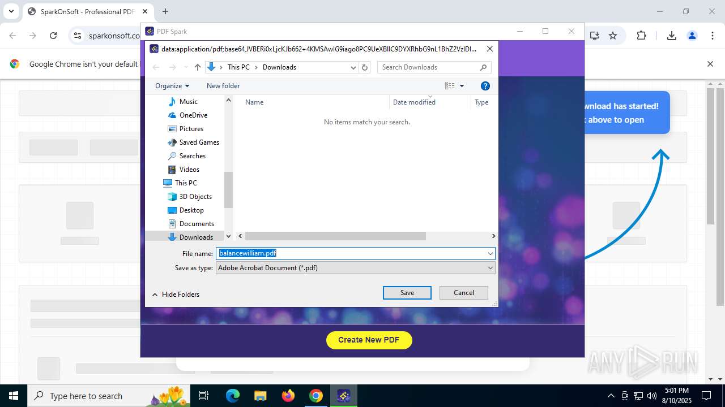Open the Chrome downloads icon
The image size is (725, 407).
672,36
